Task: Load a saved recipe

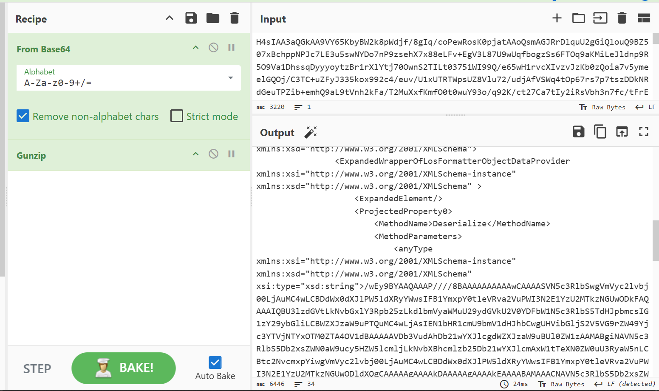Action: pyautogui.click(x=213, y=18)
